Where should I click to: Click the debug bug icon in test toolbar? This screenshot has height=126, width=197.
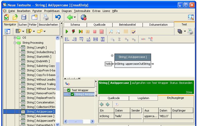[74, 32]
